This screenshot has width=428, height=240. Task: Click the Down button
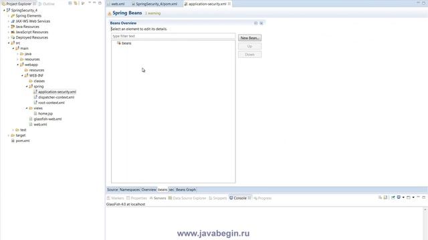coord(249,55)
